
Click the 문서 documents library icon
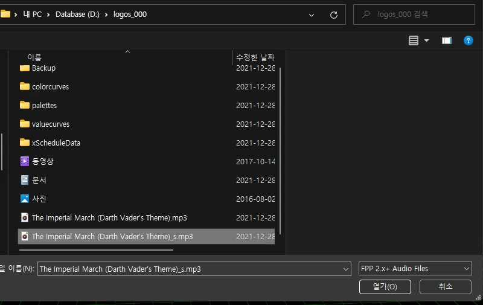point(25,180)
